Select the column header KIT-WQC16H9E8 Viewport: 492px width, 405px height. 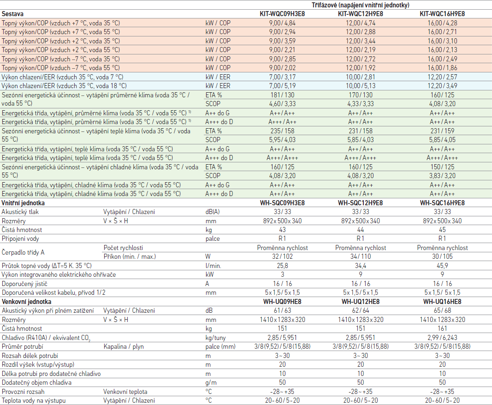442,14
